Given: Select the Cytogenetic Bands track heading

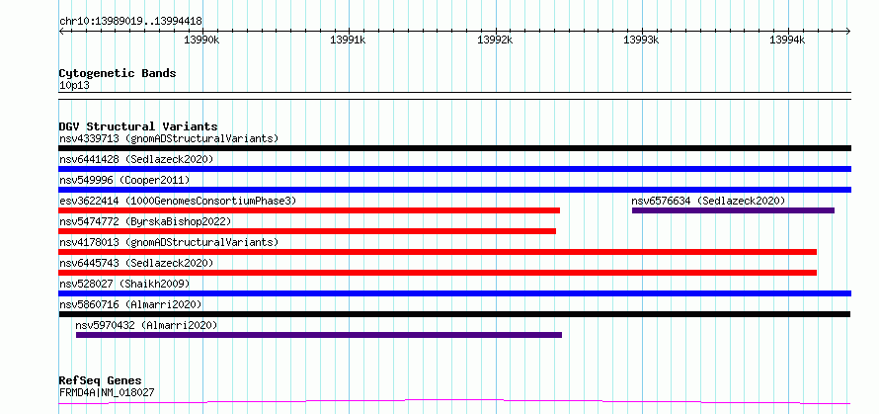Looking at the screenshot, I should [118, 73].
